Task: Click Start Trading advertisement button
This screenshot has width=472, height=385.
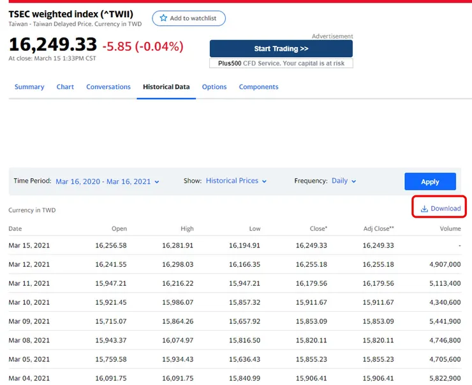Action: (281, 48)
